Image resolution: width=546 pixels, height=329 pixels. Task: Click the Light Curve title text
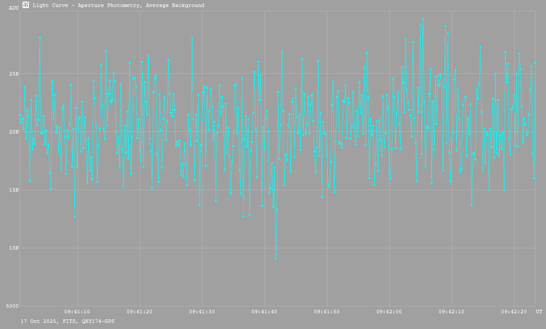[118, 6]
